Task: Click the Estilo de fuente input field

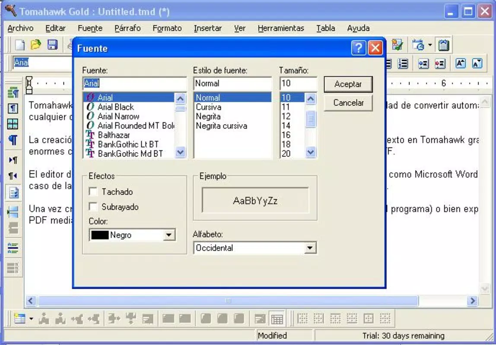Action: 232,83
